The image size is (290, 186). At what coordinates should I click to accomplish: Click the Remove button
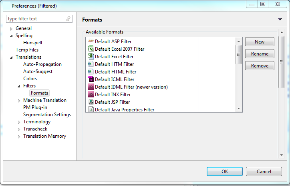tap(260, 66)
